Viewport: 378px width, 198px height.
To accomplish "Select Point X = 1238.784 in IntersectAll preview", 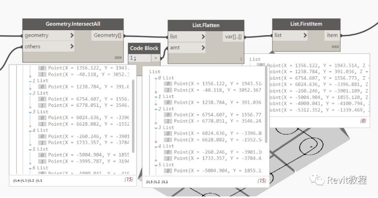I will tap(89, 87).
